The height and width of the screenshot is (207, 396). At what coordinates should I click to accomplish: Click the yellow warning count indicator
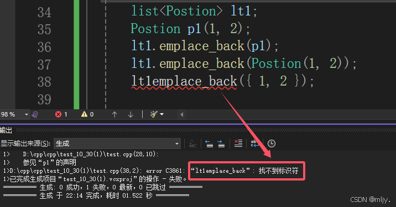tap(87, 114)
